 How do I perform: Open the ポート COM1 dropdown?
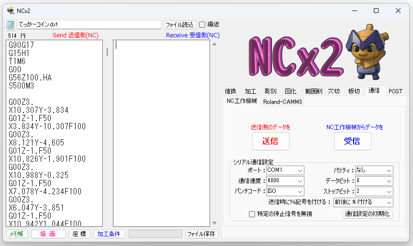click(x=285, y=170)
